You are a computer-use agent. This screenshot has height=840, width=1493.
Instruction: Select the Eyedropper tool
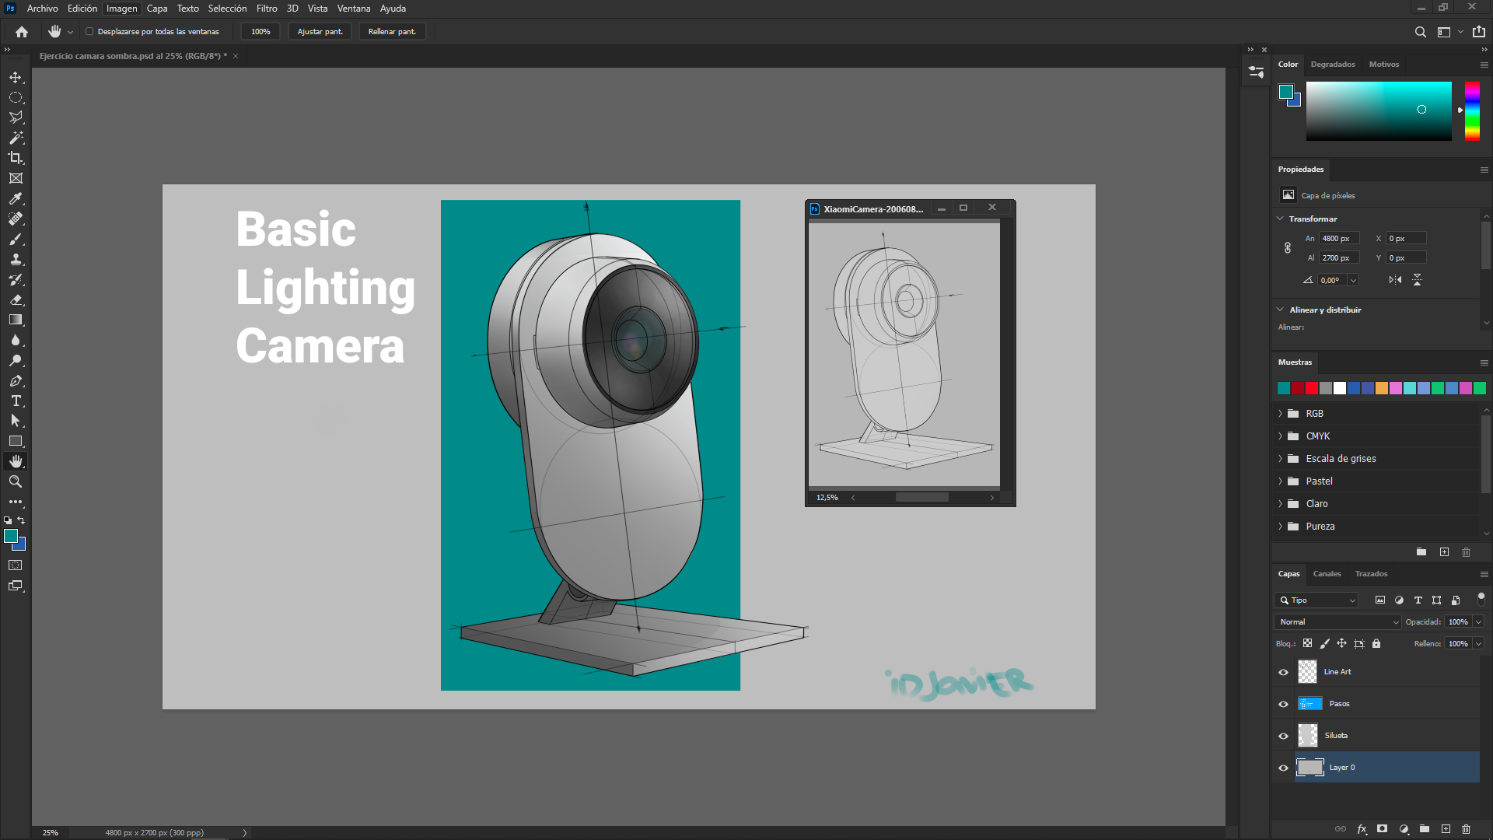(16, 198)
